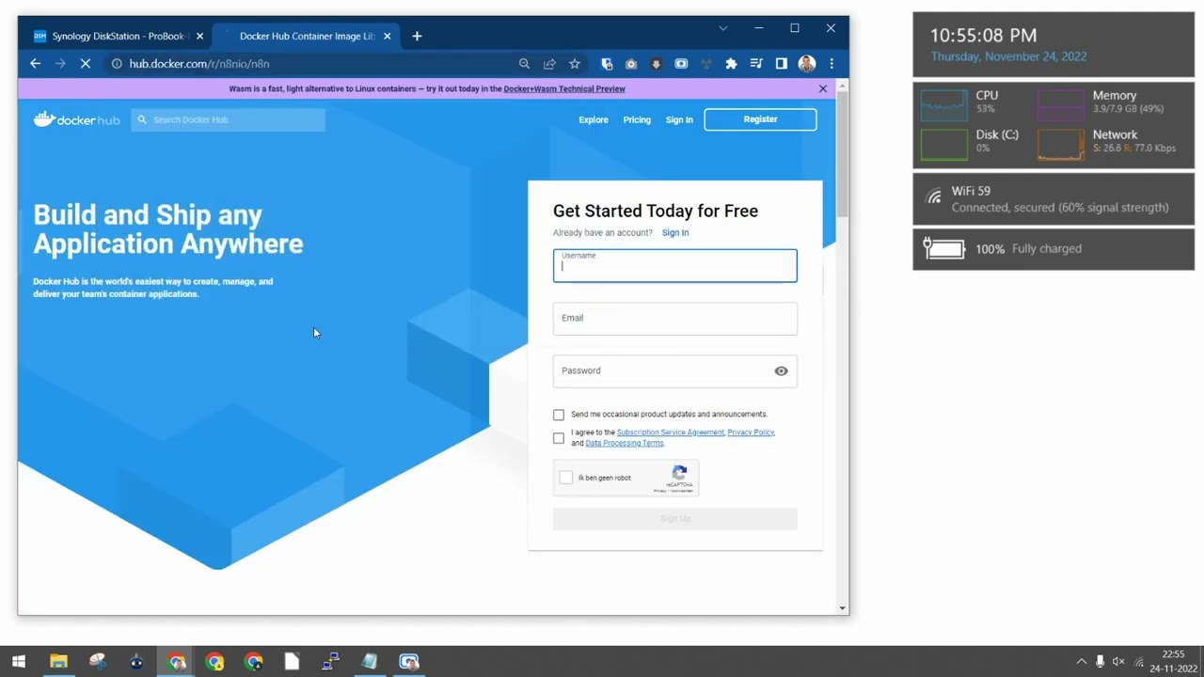Viewport: 1204px width, 677px height.
Task: Click the download arrow extension icon
Action: (657, 64)
